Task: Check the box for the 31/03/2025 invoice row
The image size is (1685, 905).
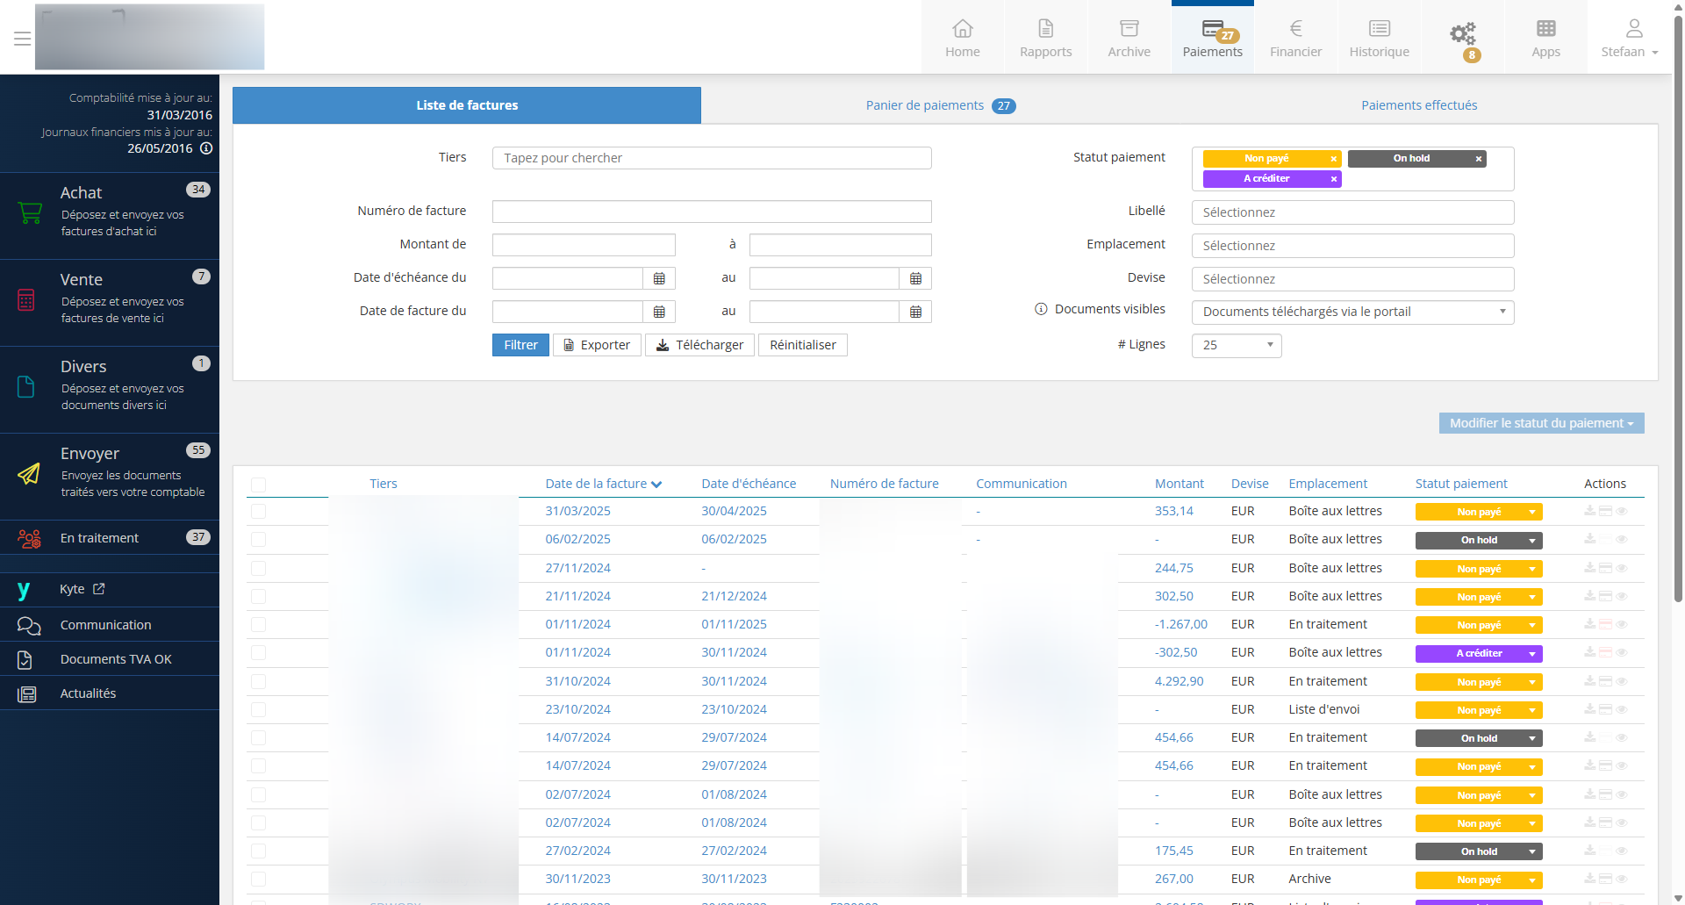Action: coord(258,512)
